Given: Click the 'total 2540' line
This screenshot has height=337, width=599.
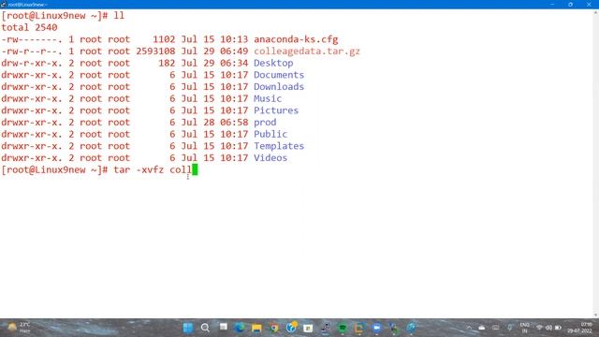Looking at the screenshot, I should pos(29,27).
